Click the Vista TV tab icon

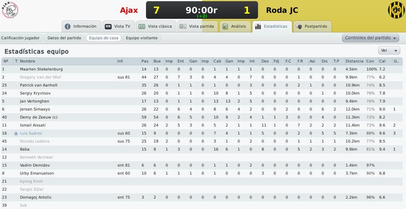tap(108, 26)
